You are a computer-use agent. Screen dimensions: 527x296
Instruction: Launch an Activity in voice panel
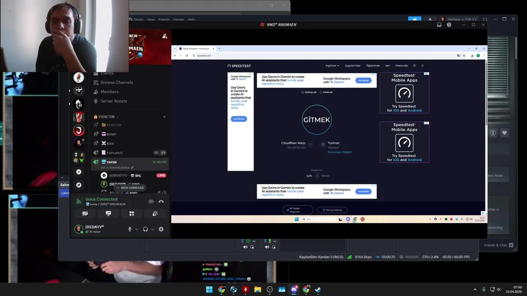pos(132,213)
